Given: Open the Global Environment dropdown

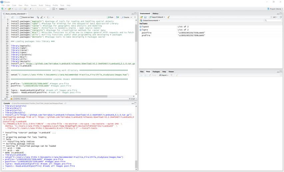Looking at the screenshot, I should click(x=150, y=20).
